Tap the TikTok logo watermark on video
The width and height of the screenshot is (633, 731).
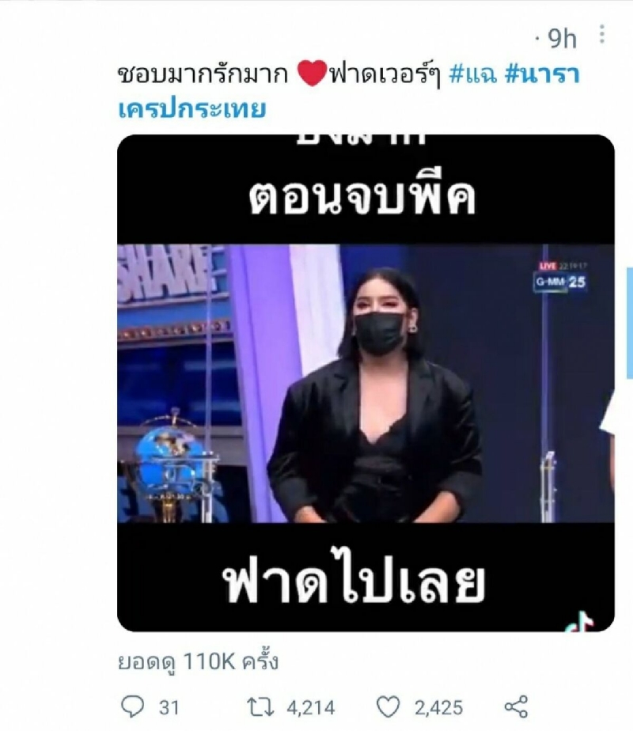click(581, 622)
